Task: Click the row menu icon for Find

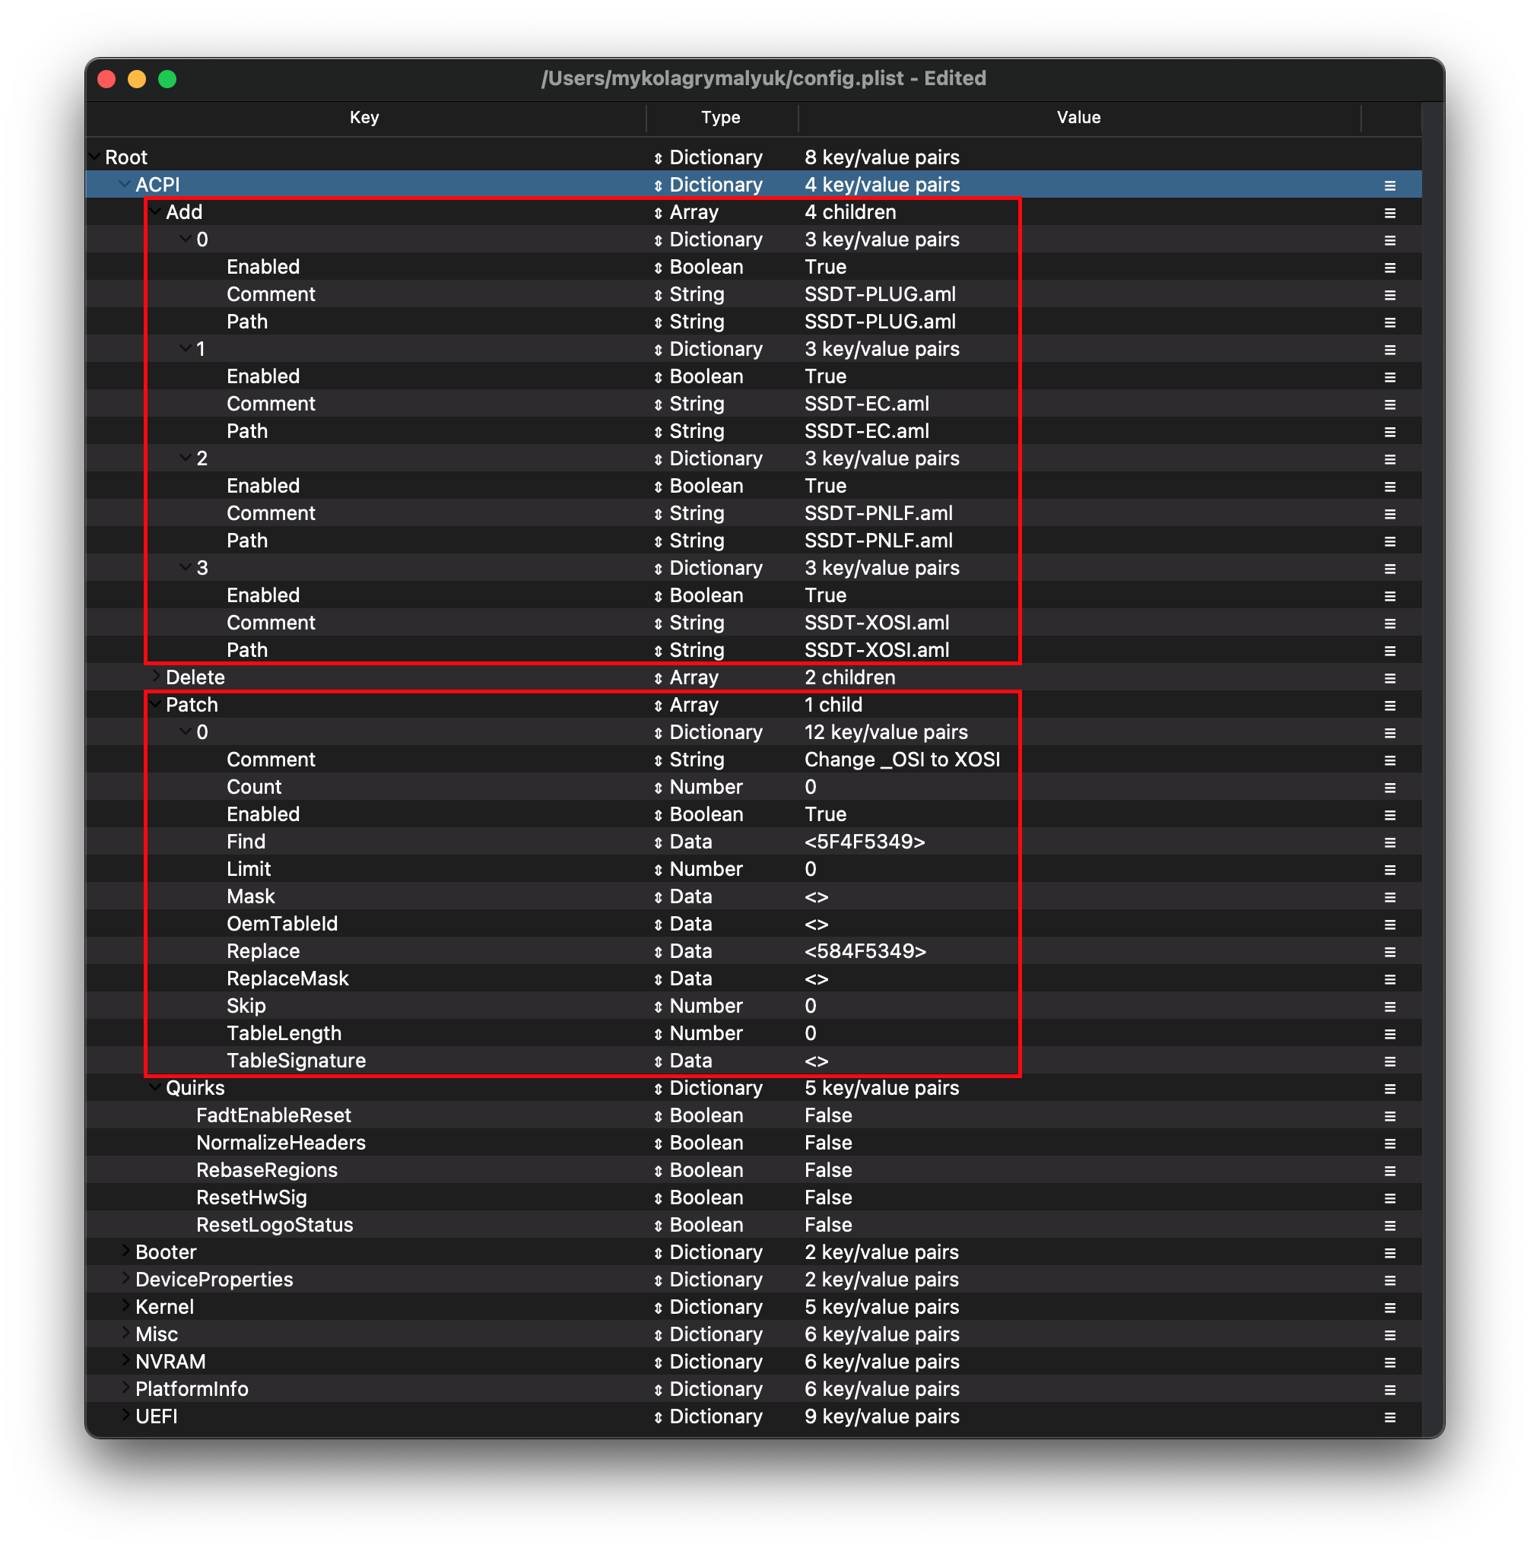Action: point(1389,842)
